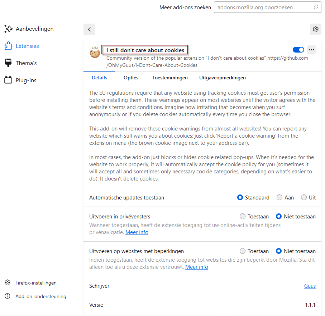The height and width of the screenshot is (316, 325).
Task: Open Plug-ins in the sidebar
Action: point(26,80)
